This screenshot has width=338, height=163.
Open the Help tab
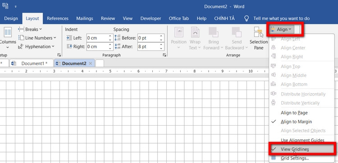pyautogui.click(x=201, y=18)
